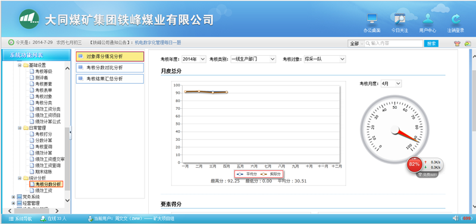This screenshot has width=476, height=224.
Task: Open 绩效计算公式 in the tree
Action: [x=48, y=122]
